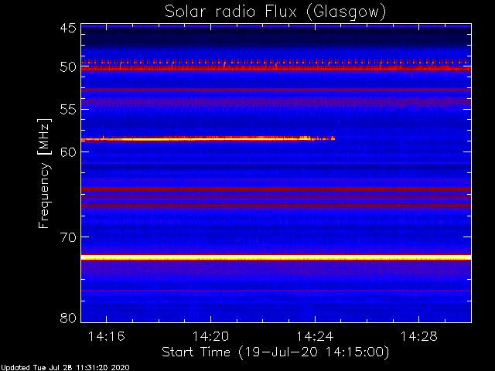
Task: Click the 55 MHz frequency label
Action: coord(68,110)
